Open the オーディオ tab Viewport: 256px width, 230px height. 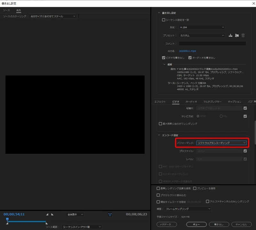191,102
